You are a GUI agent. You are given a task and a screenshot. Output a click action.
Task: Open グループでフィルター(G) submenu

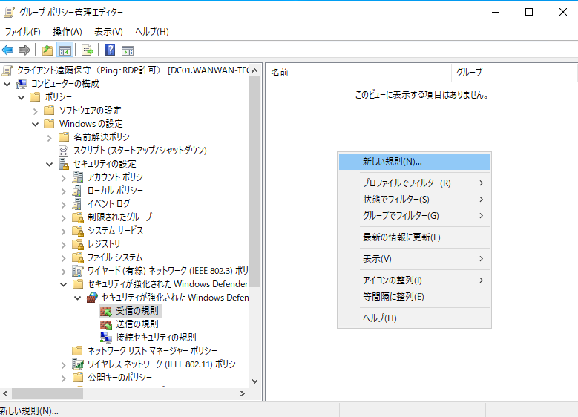414,216
